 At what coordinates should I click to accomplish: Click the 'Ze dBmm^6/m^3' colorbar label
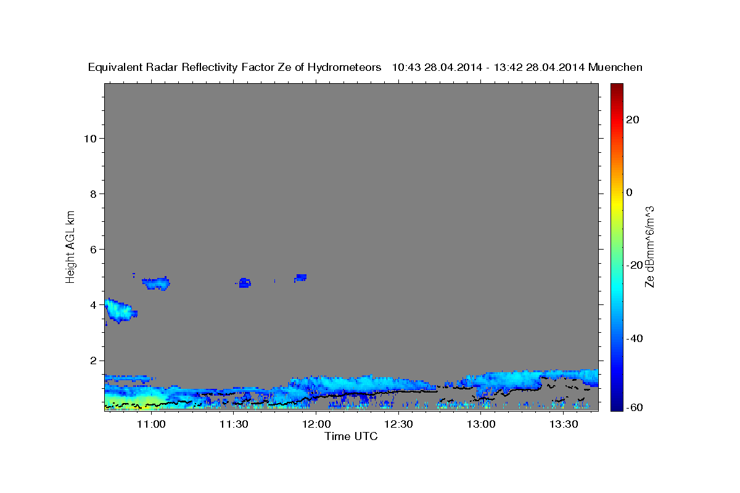649,246
